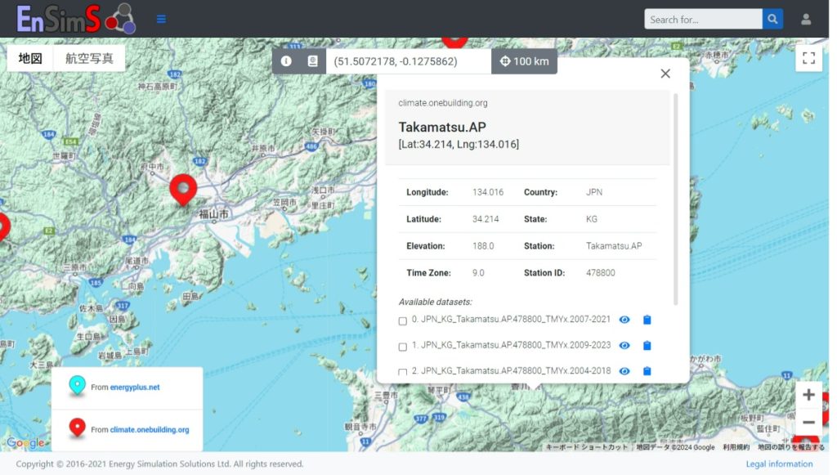Preview TMYx.2007-2021 dataset with eye icon
837x475 pixels.
coord(624,320)
